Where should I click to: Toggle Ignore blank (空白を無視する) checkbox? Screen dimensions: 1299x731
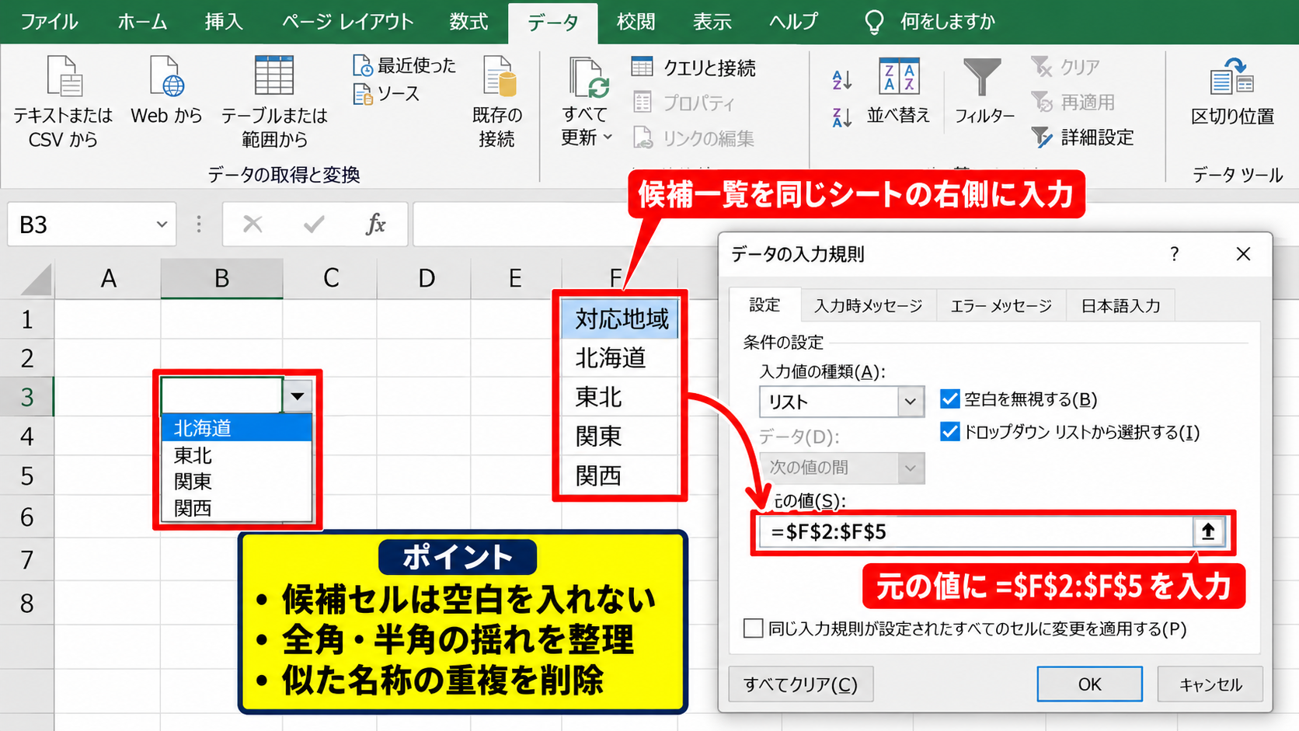click(949, 399)
